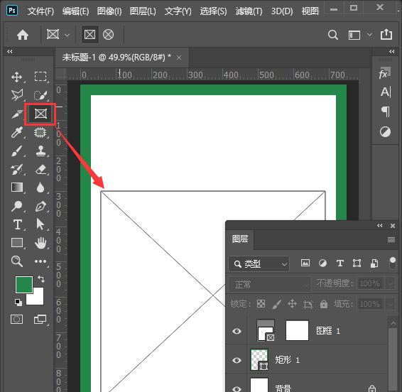This screenshot has height=392, width=402.
Task: Choose rectangular frame option in options bar
Action: point(89,34)
